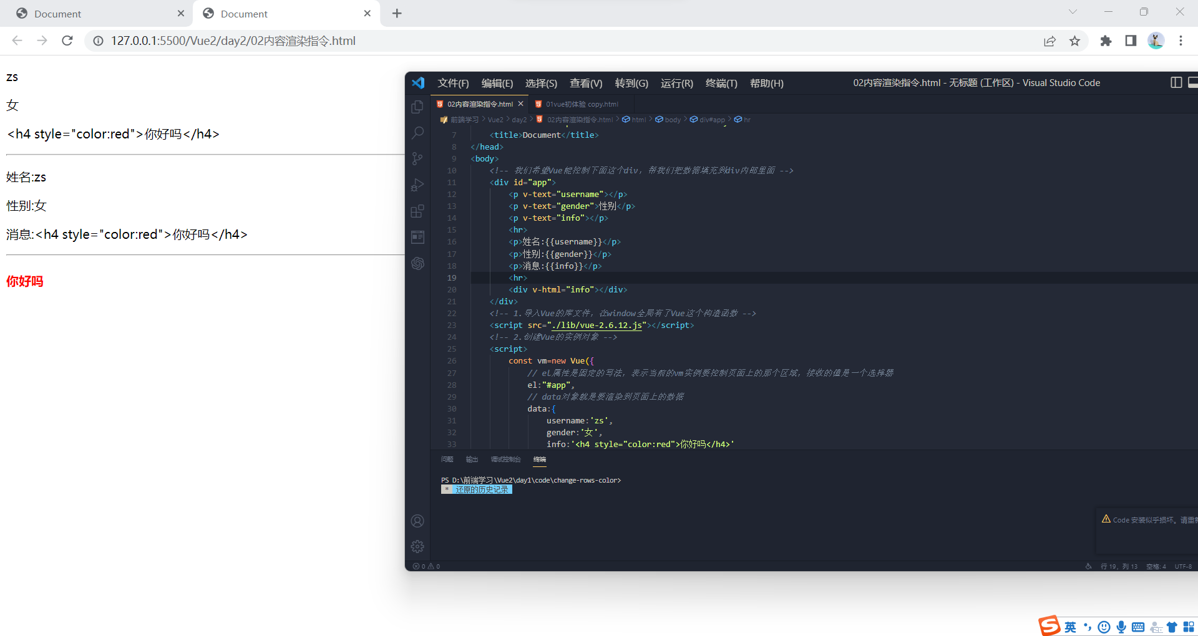Image resolution: width=1198 pixels, height=636 pixels.
Task: Click the red 你好吗 heading in browser page
Action: 25,281
